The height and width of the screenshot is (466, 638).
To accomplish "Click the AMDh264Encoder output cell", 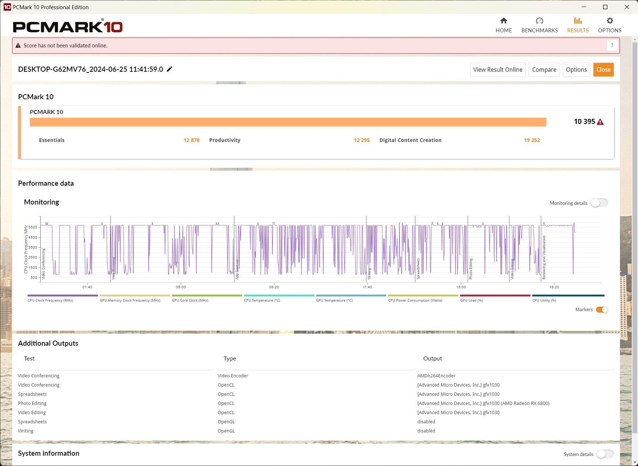I will [x=436, y=376].
